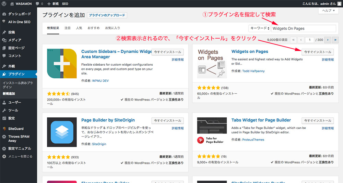The height and width of the screenshot is (183, 343).
Task: Open the キーワード search type dropdown
Action: (x=259, y=28)
